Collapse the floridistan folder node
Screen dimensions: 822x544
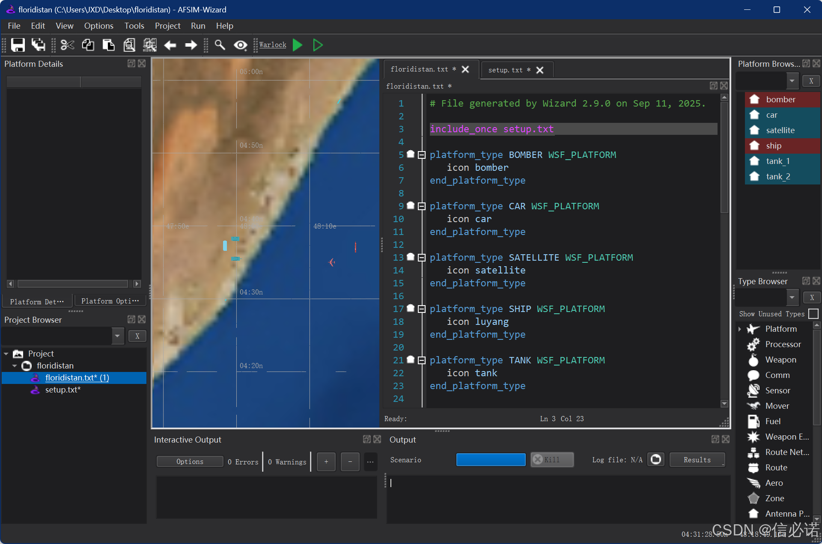pos(15,366)
